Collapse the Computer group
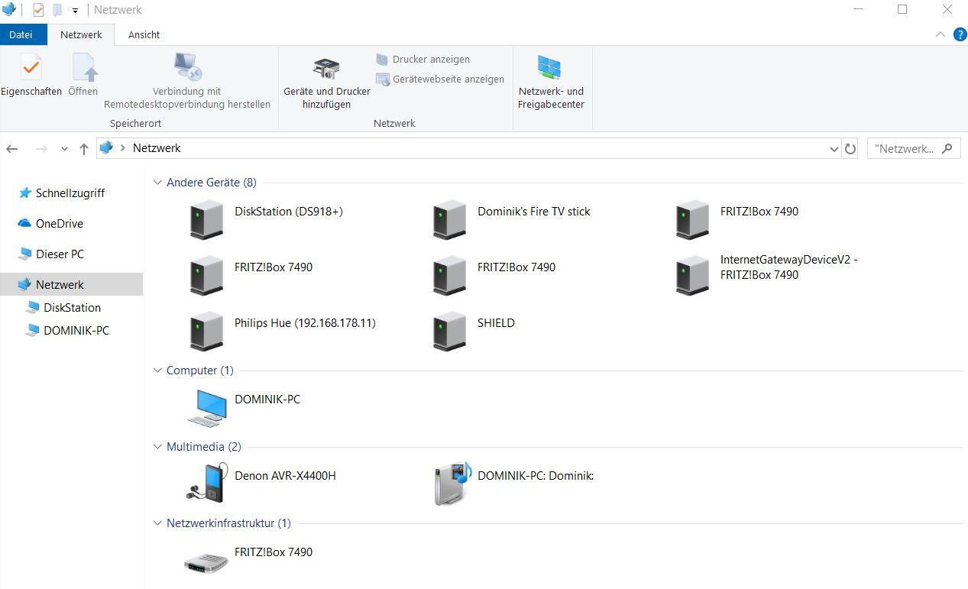The height and width of the screenshot is (589, 968). click(x=158, y=371)
